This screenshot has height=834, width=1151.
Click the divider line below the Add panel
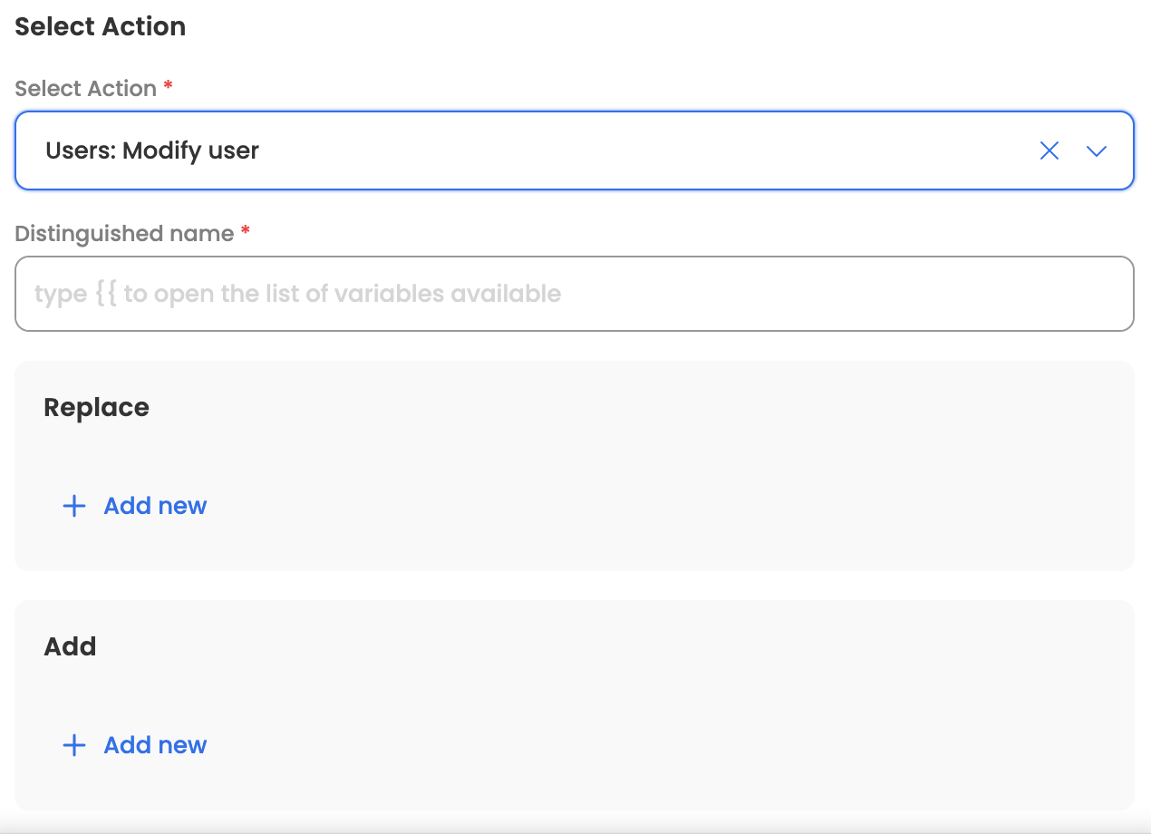tap(575, 827)
